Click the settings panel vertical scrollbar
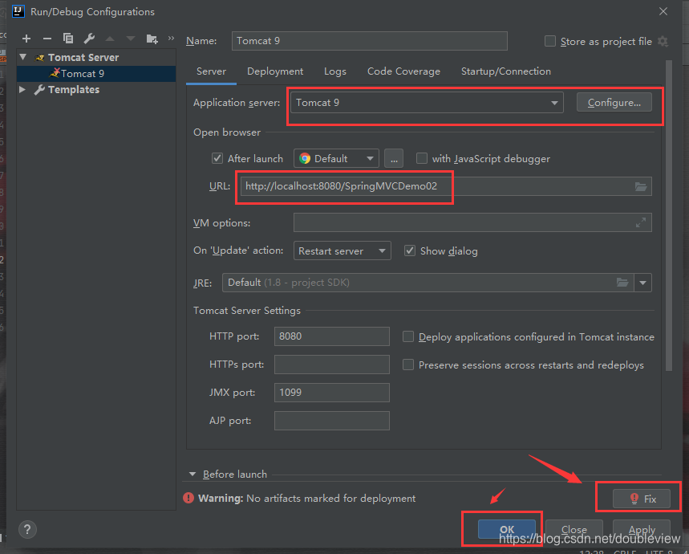This screenshot has width=689, height=554. 669,215
